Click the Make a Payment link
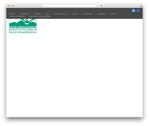 (17, 16)
